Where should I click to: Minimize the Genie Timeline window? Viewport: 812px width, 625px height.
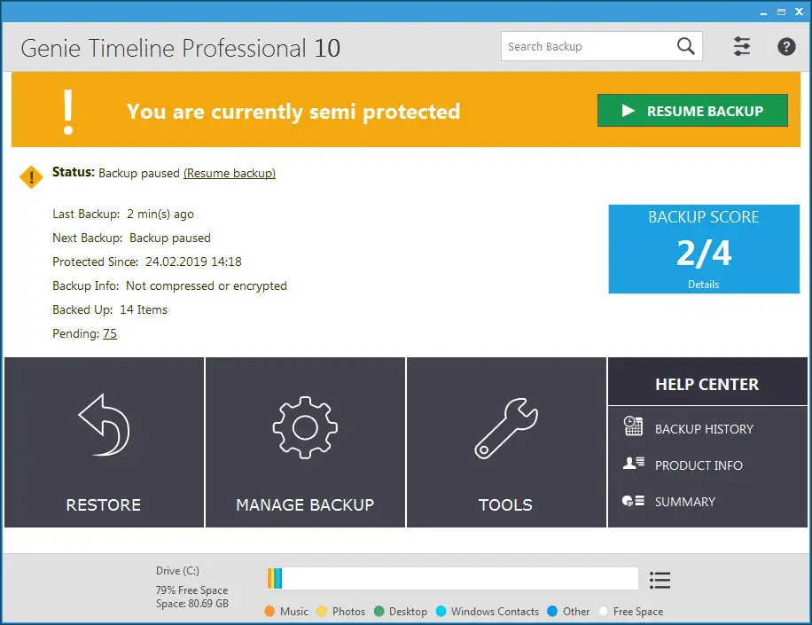point(763,12)
